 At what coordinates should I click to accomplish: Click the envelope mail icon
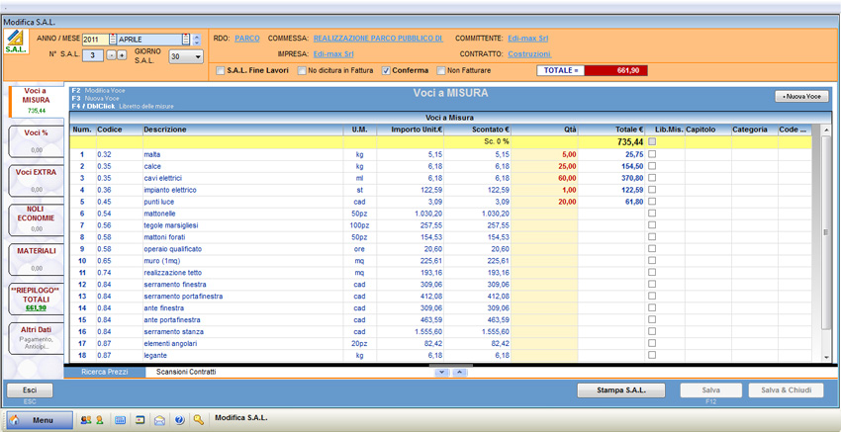[x=159, y=420]
